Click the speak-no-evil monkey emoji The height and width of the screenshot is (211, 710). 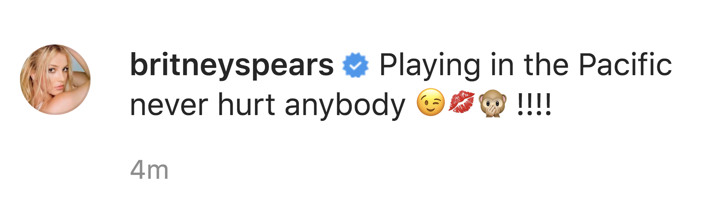[x=492, y=103]
